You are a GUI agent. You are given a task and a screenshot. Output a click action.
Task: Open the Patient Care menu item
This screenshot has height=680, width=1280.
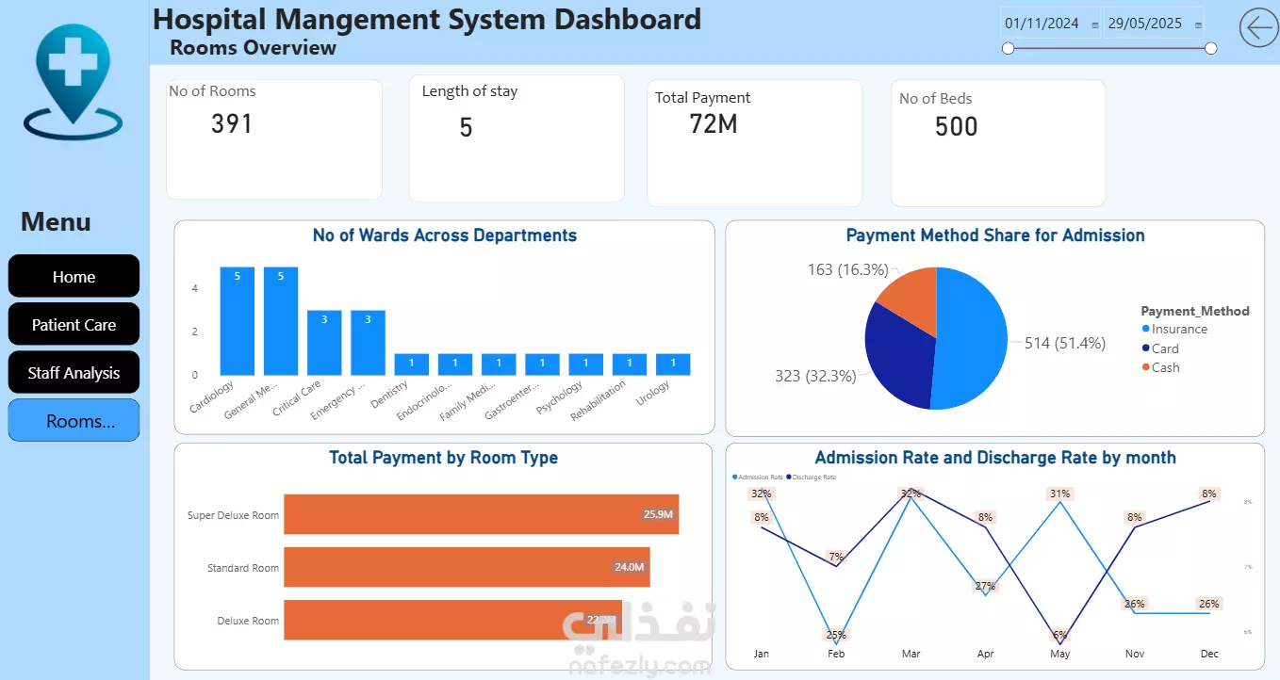(x=74, y=324)
